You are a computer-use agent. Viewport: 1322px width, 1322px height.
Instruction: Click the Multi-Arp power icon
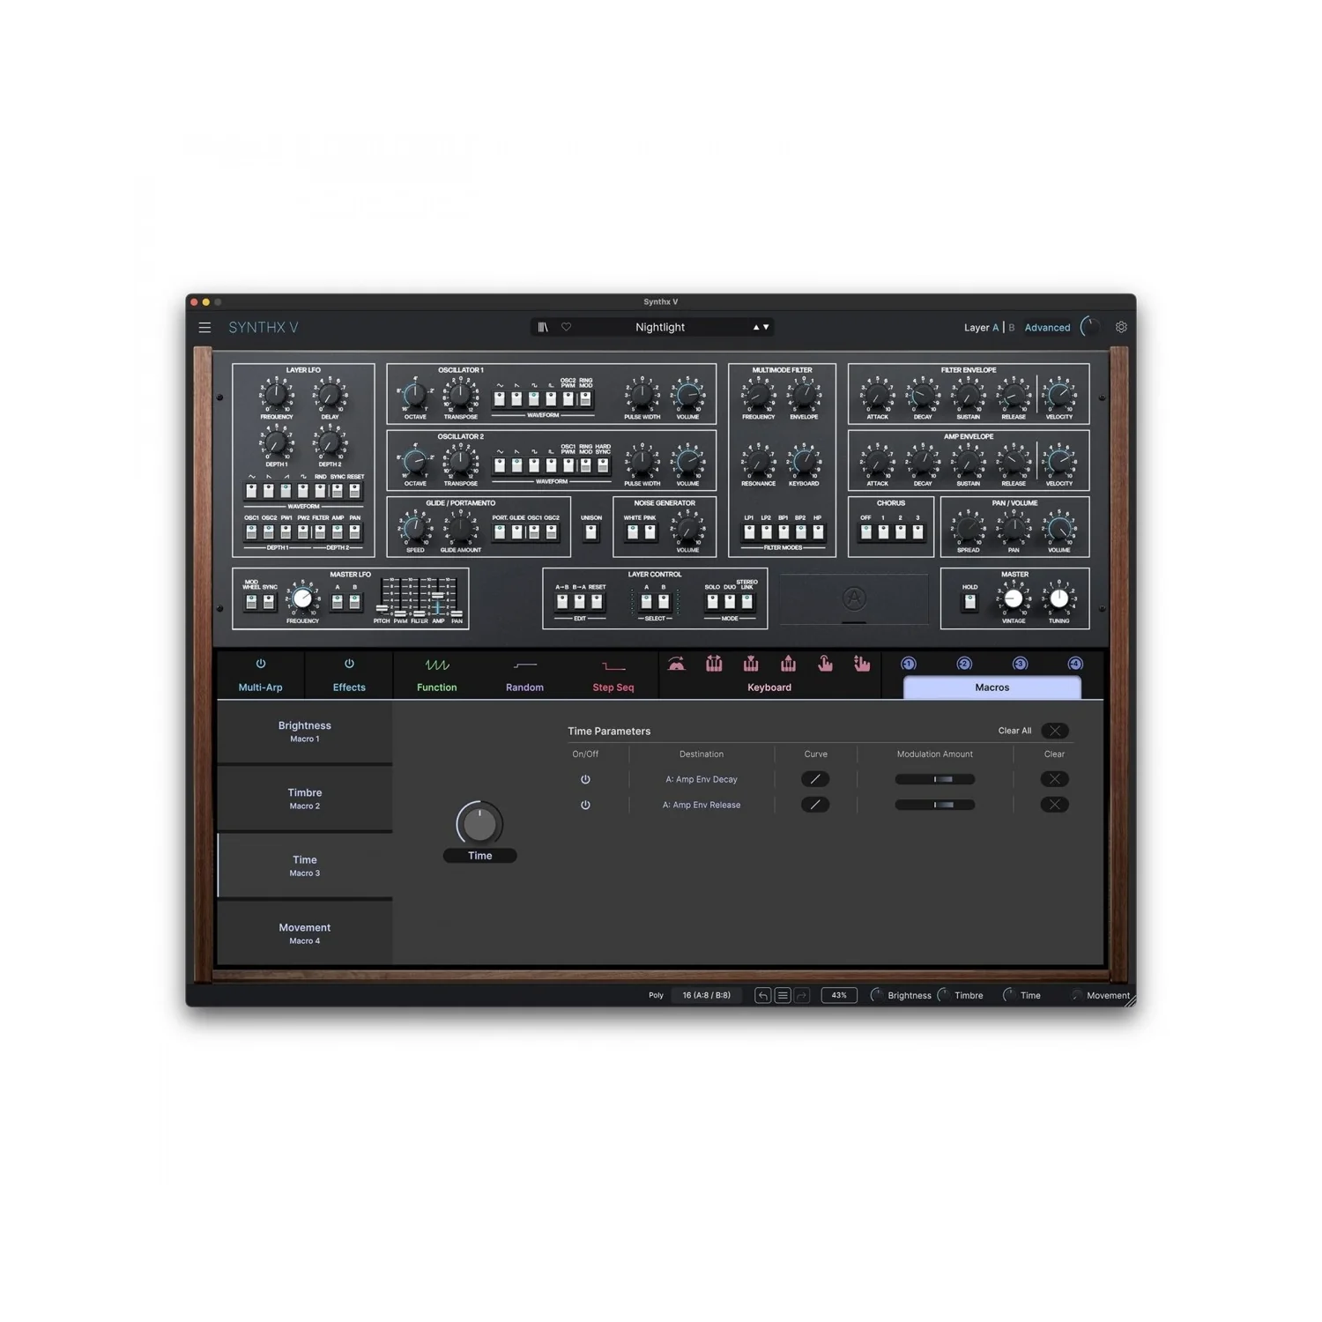coord(261,664)
